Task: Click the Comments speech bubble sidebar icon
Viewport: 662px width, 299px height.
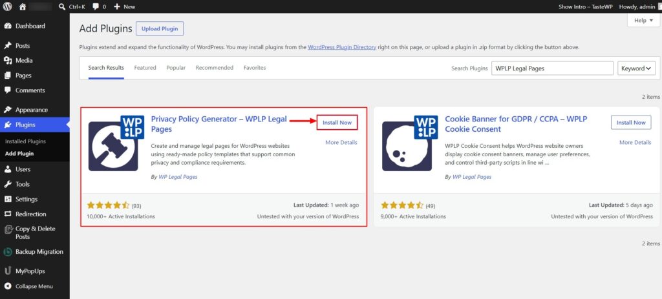Action: point(8,90)
